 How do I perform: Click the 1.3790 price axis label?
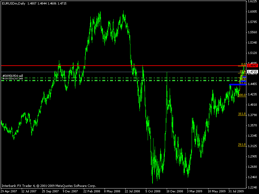point(253,115)
